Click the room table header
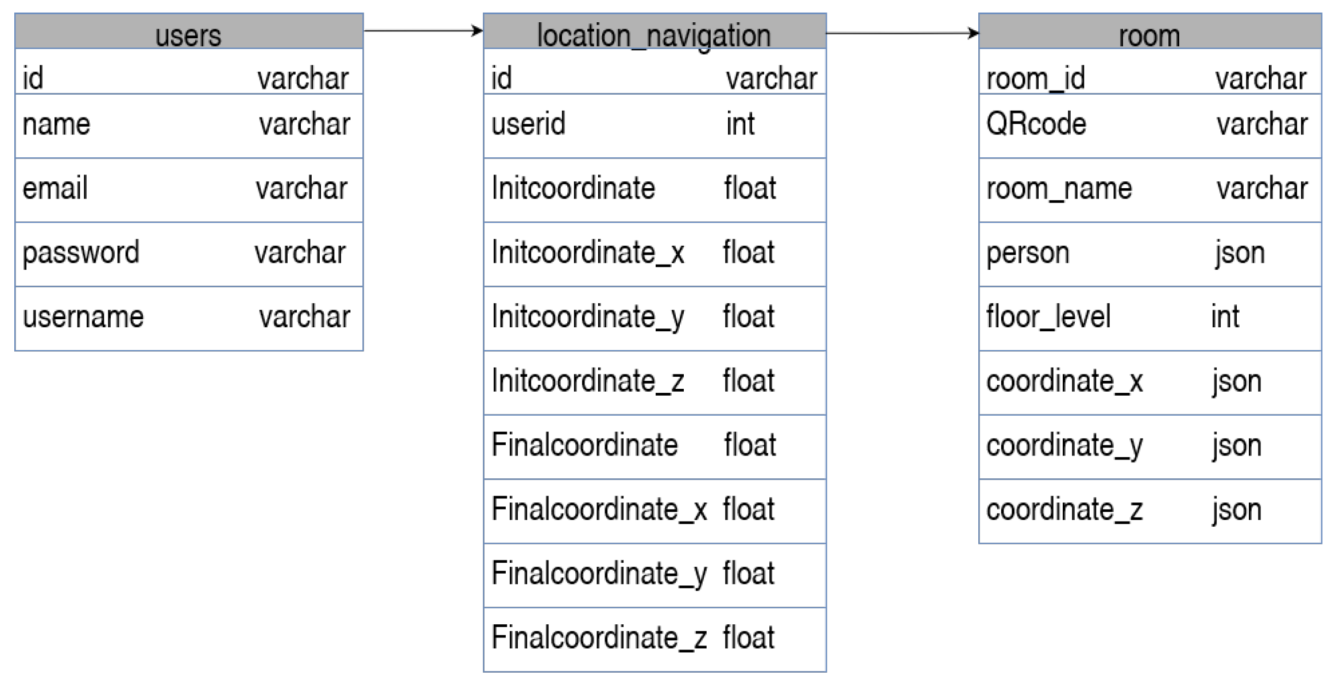Image resolution: width=1335 pixels, height=687 pixels. (1150, 32)
